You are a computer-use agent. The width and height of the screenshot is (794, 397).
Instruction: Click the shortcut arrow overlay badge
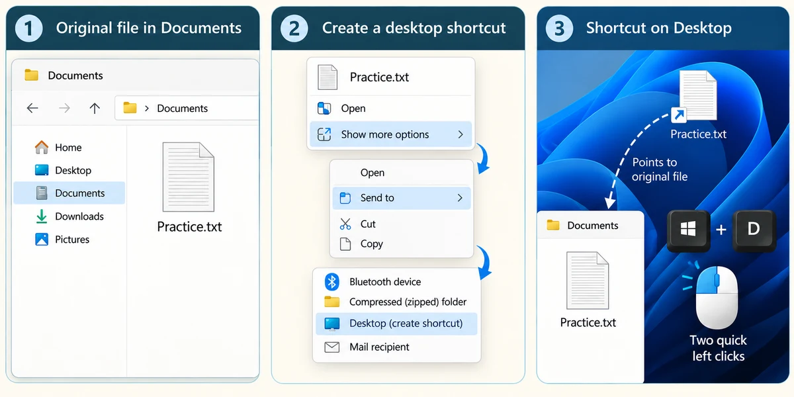(678, 116)
